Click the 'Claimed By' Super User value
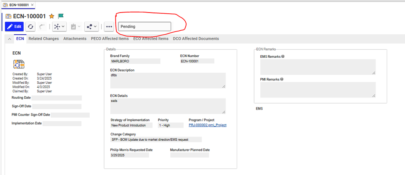This screenshot has height=175, width=405. pos(45,91)
